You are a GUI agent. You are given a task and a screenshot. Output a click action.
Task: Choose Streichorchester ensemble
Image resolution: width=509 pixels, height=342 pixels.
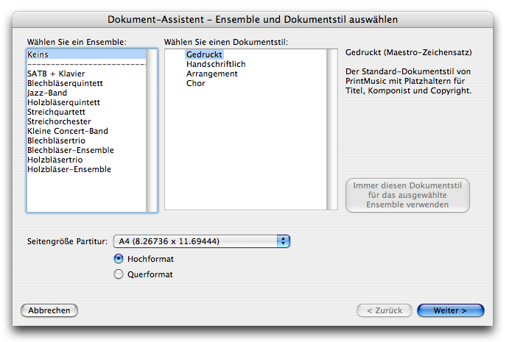pos(59,122)
